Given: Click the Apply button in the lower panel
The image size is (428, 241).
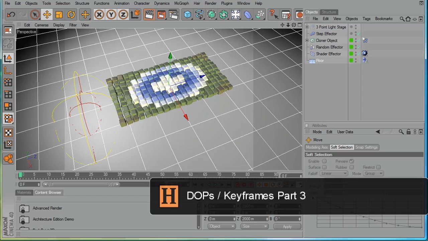Looking at the screenshot, I should point(287,226).
